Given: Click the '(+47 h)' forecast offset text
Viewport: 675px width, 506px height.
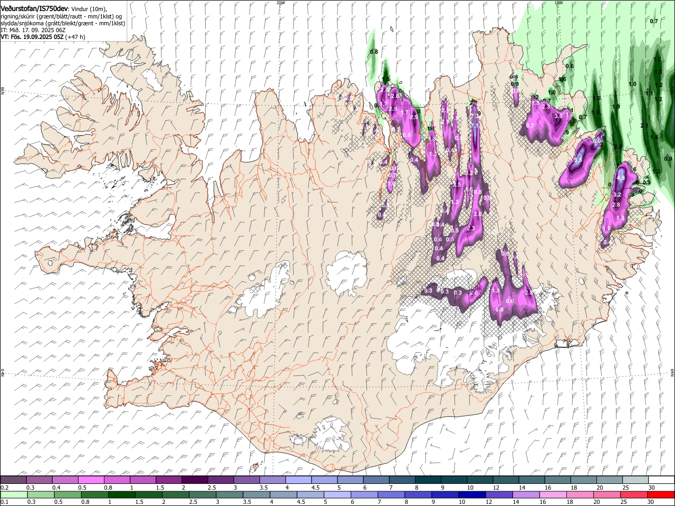Looking at the screenshot, I should point(75,37).
